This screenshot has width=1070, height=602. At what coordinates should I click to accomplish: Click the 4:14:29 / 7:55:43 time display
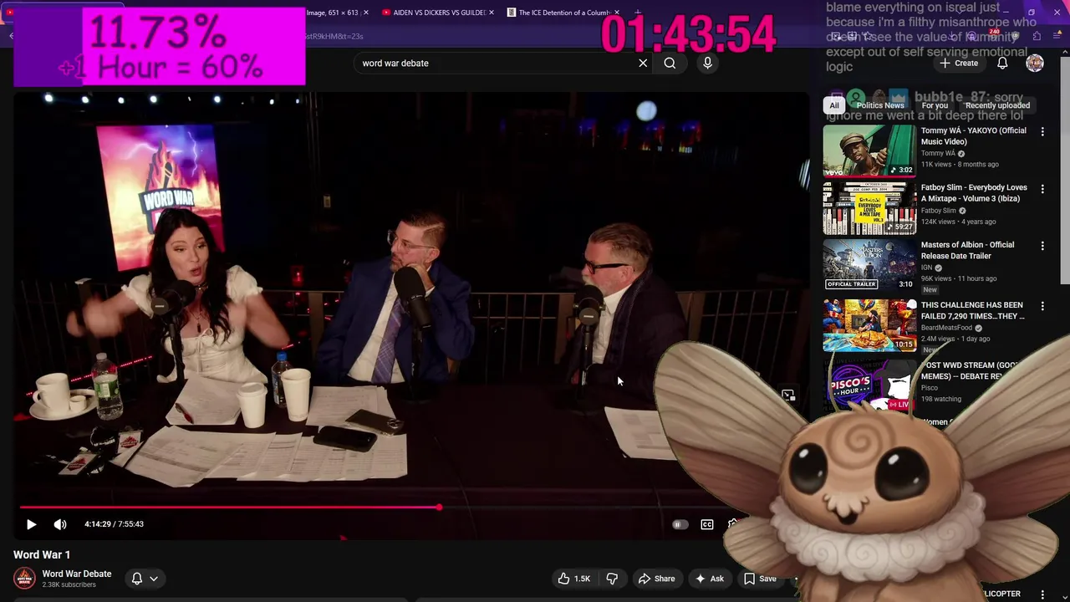[114, 524]
